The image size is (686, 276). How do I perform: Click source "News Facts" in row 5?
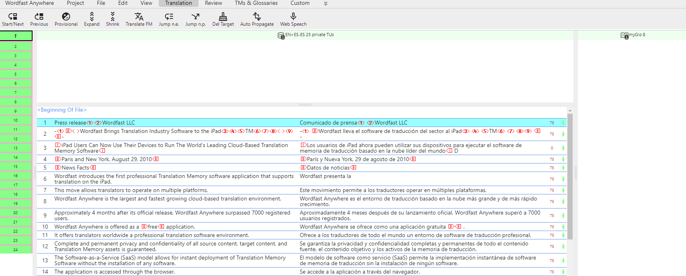76,168
